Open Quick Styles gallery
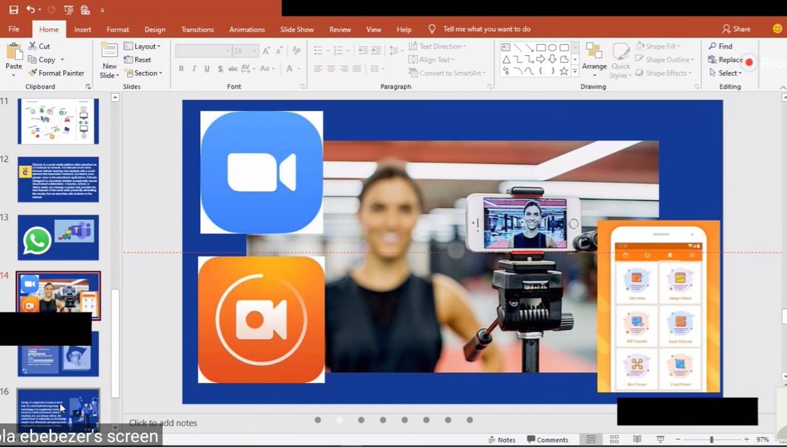Image resolution: width=787 pixels, height=447 pixels. tap(620, 60)
